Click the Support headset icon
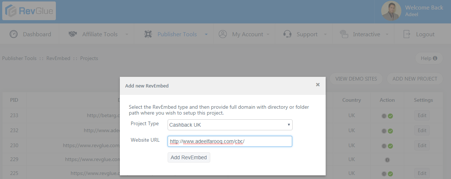 [287, 34]
